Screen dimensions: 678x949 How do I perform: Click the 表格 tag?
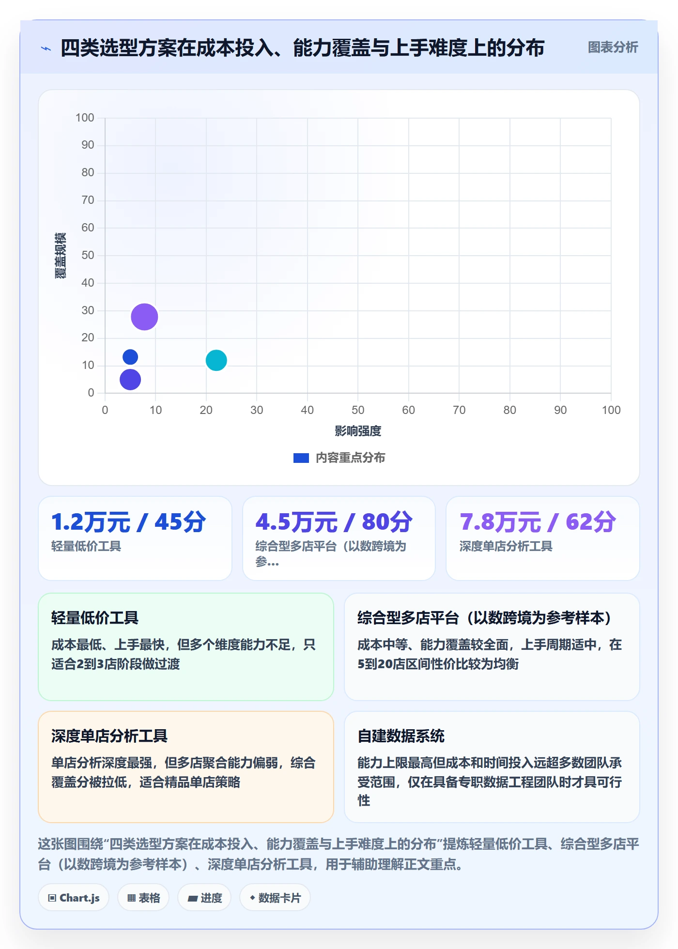pyautogui.click(x=143, y=898)
